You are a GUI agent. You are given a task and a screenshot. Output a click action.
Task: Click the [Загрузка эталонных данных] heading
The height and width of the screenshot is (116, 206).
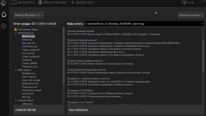pos(82,40)
